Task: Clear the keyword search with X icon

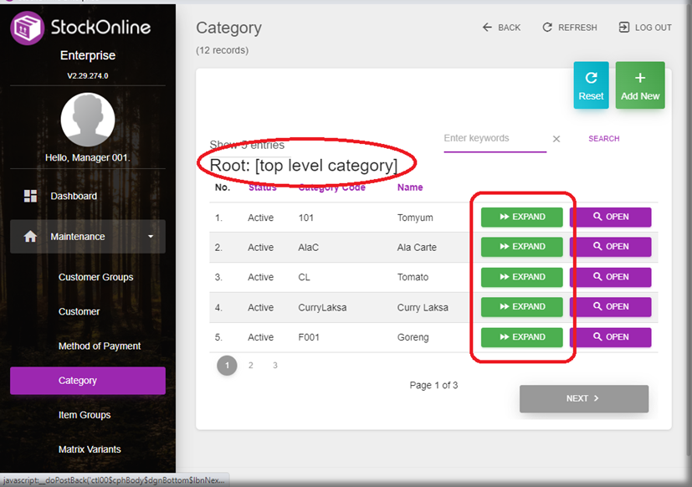Action: pos(556,139)
